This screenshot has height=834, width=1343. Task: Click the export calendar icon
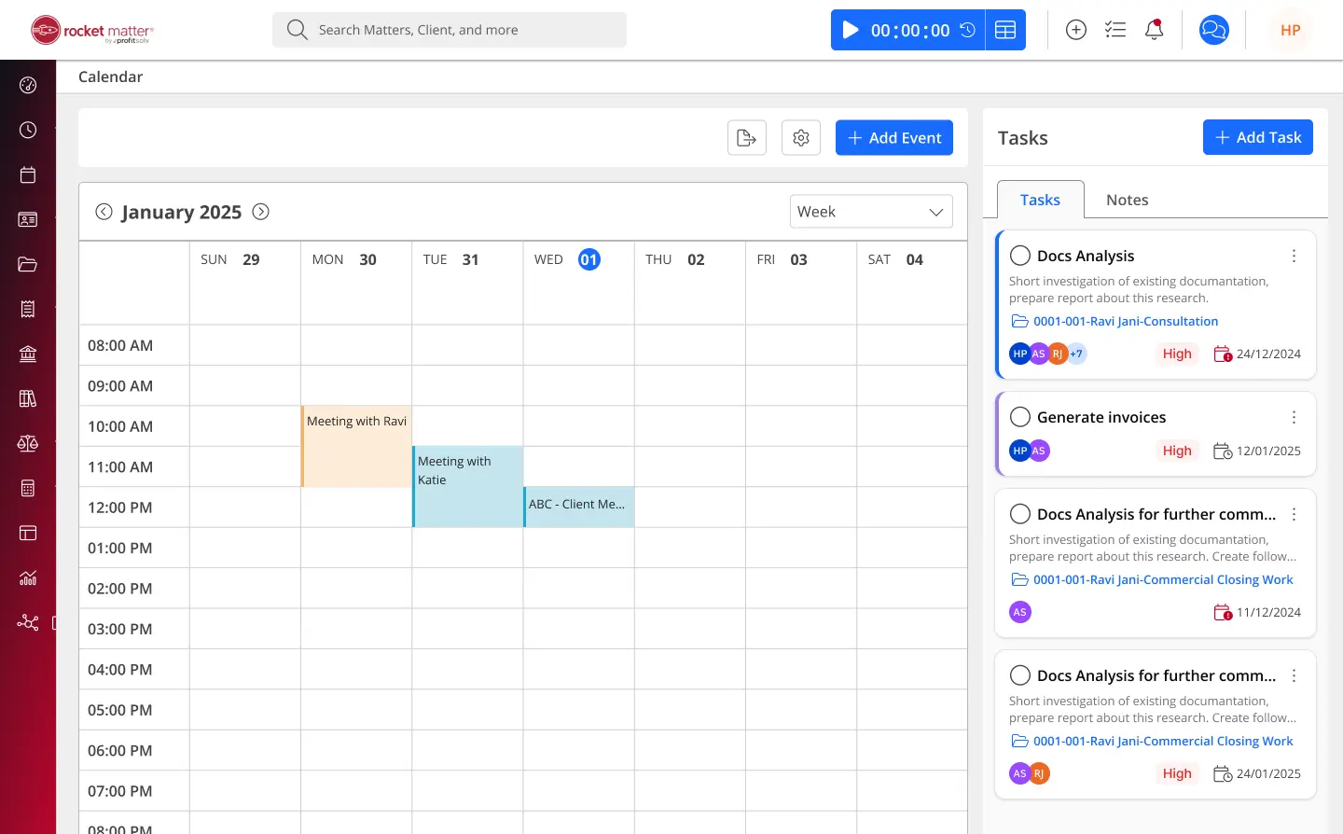746,138
